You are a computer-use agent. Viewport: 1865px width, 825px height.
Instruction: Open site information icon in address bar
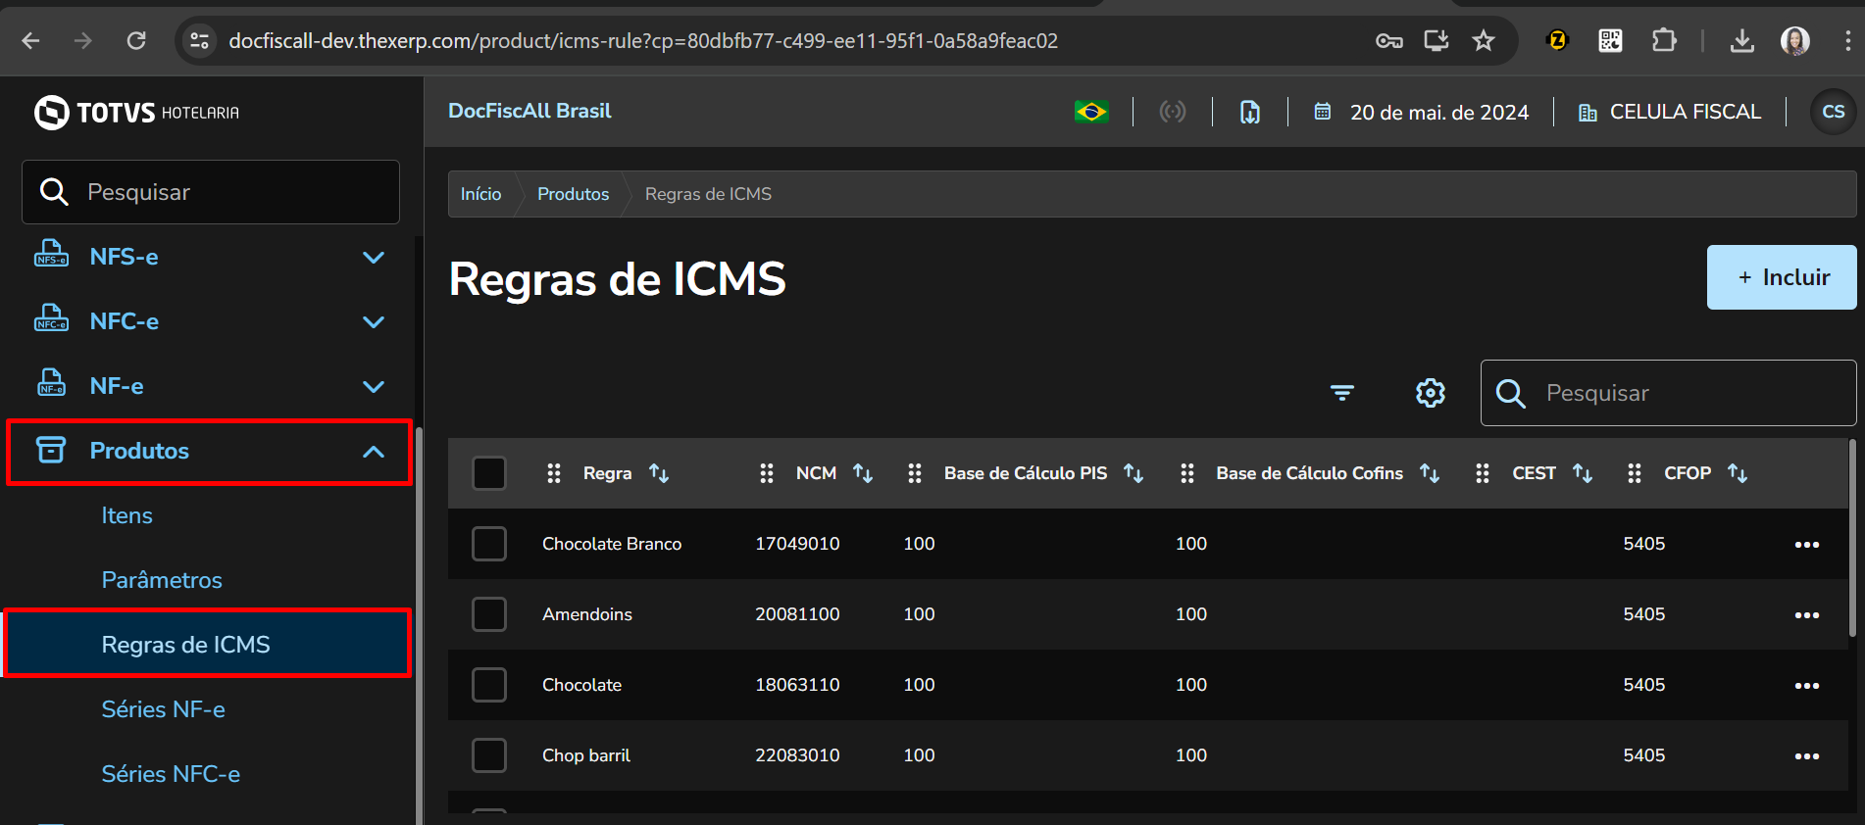click(199, 40)
